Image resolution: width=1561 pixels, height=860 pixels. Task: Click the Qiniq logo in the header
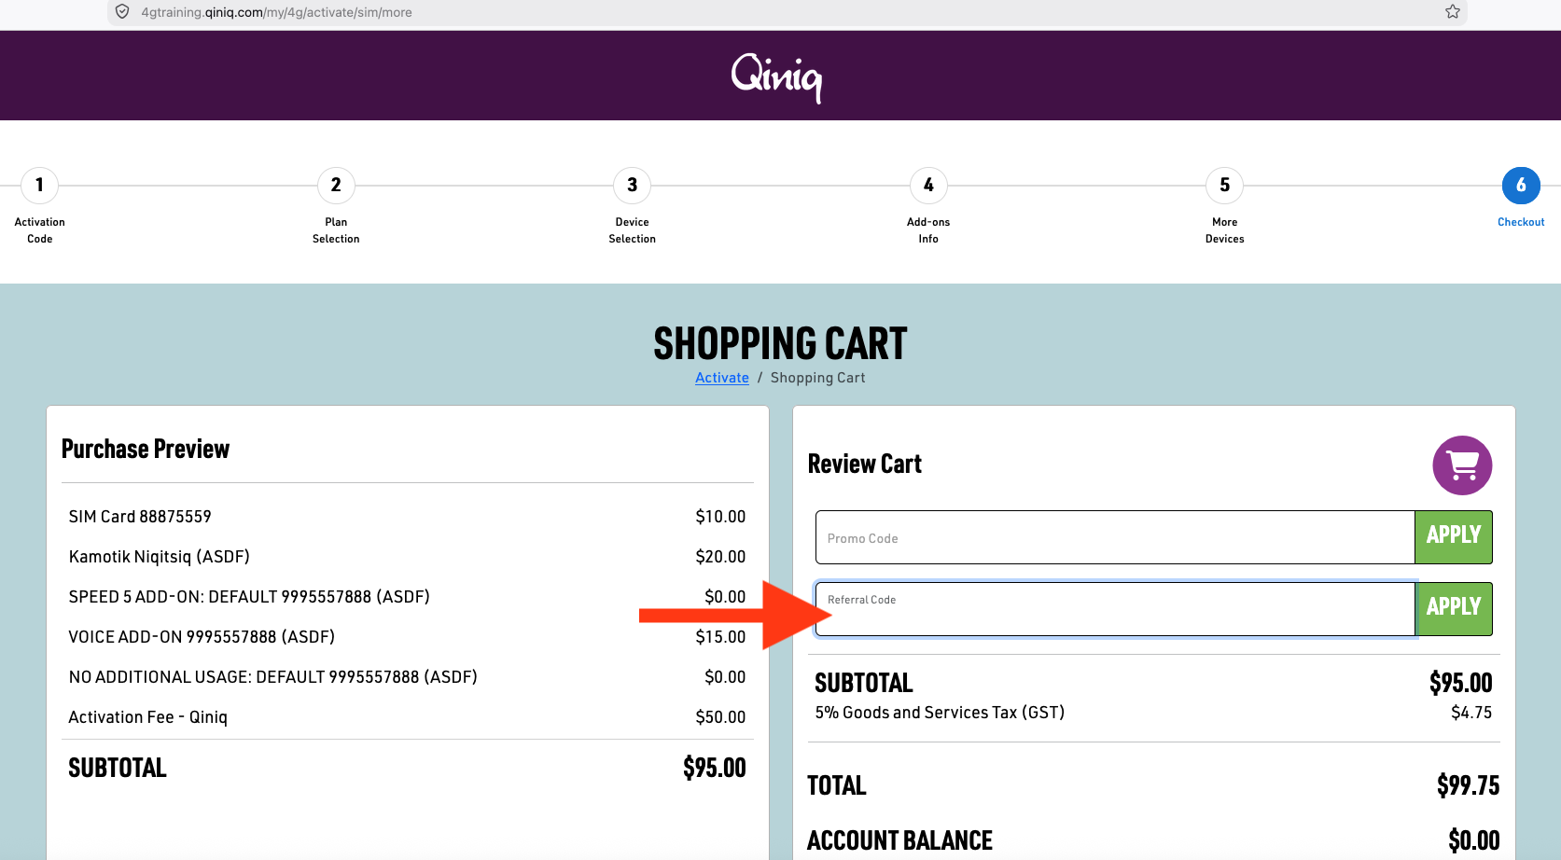tap(776, 76)
